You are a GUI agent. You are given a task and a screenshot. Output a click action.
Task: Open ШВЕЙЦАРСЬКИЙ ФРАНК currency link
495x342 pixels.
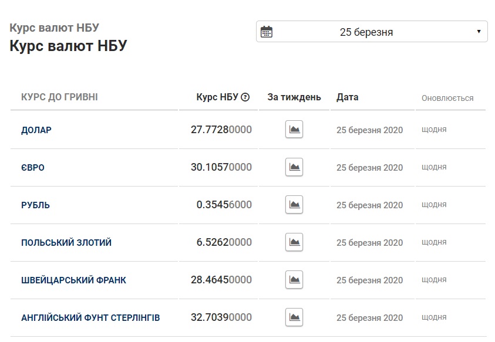click(73, 280)
